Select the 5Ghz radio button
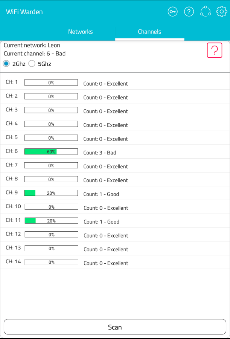 point(32,64)
